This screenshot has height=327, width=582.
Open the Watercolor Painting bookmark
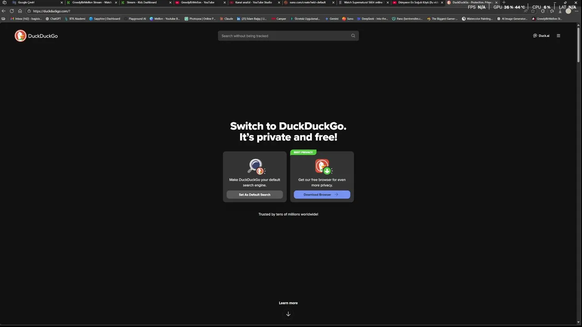tap(477, 19)
